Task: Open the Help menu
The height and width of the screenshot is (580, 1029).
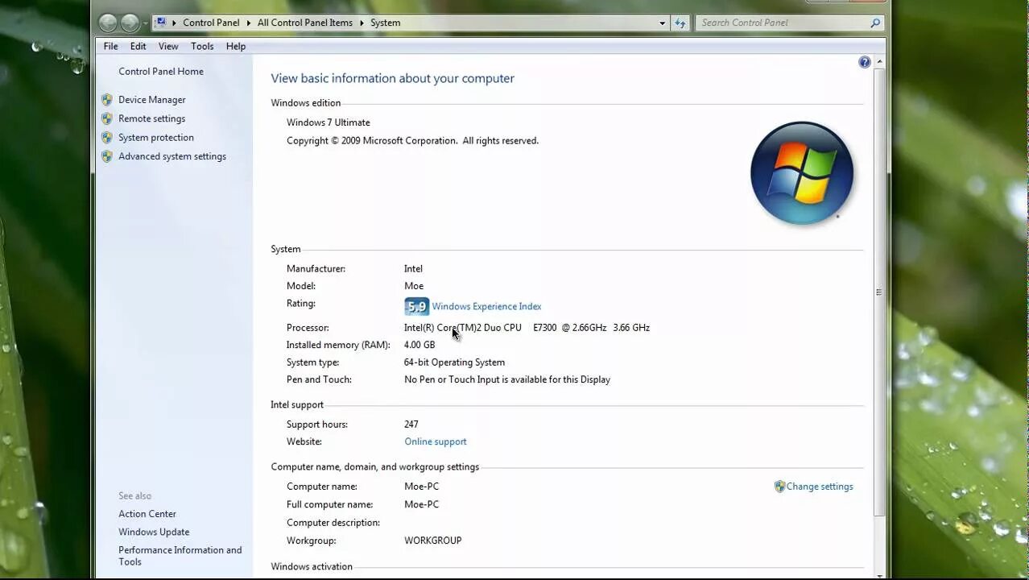Action: pyautogui.click(x=236, y=46)
